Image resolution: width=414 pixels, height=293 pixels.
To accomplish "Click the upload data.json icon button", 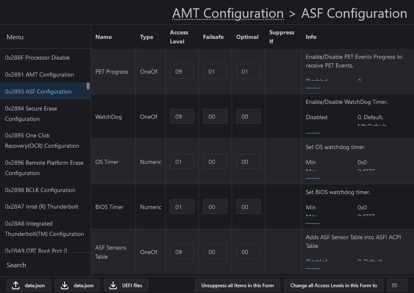I will [29, 285].
